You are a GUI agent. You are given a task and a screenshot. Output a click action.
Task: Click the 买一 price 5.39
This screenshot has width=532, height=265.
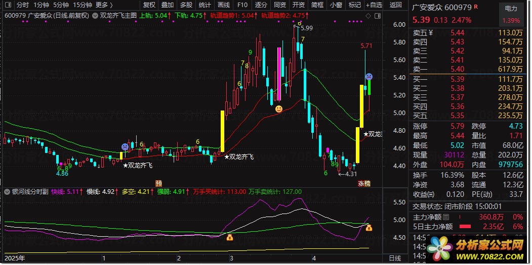pyautogui.click(x=458, y=79)
